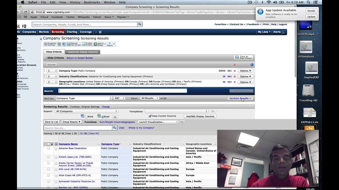Click the Add to Binder toolbar icon
339x190 pixels.
(x=95, y=44)
